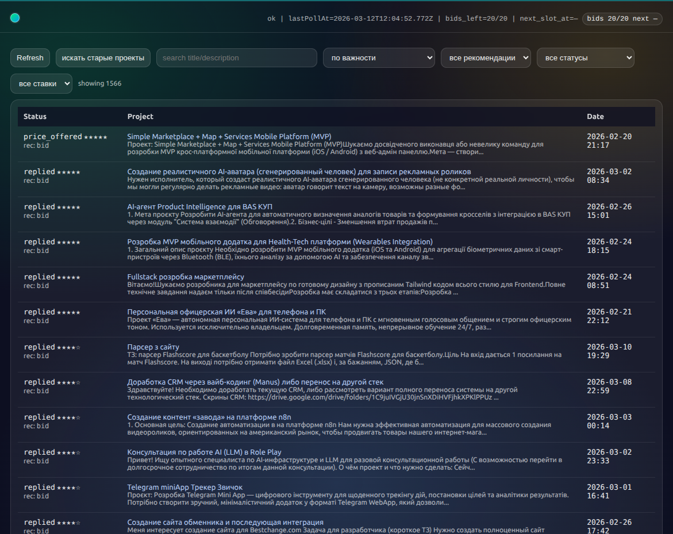Open the Health-Tech MVP mobile app project
Image resolution: width=673 pixels, height=534 pixels.
(280, 241)
